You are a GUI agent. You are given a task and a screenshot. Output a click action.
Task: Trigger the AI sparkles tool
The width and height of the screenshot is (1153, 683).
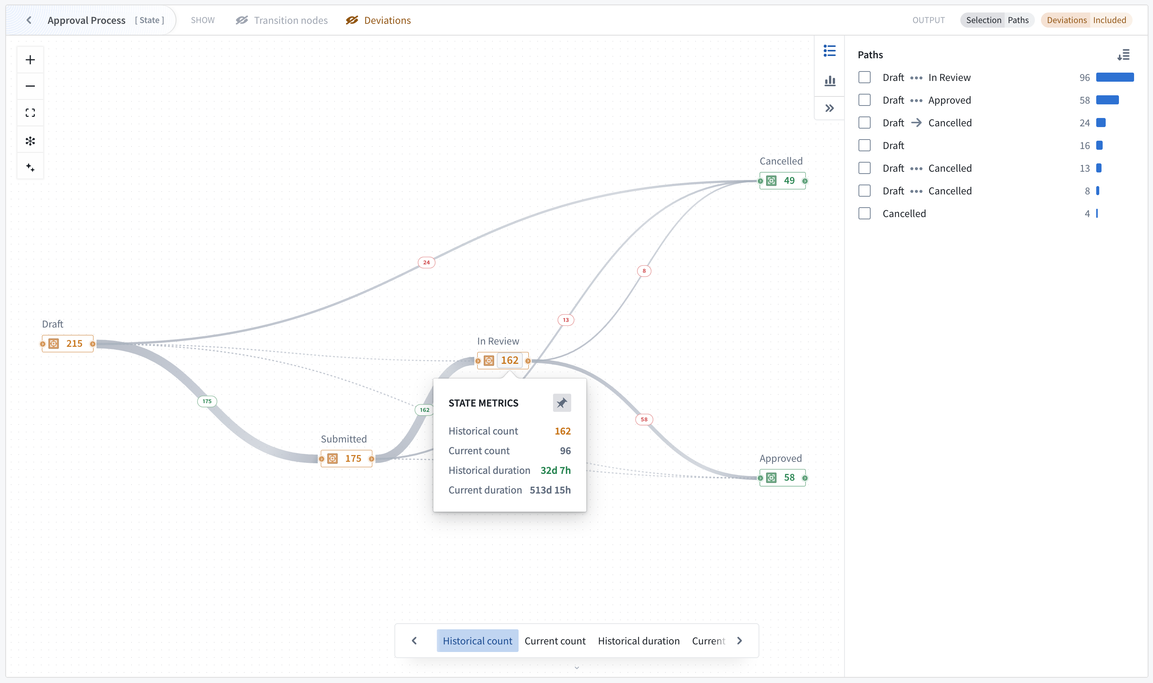click(x=30, y=167)
